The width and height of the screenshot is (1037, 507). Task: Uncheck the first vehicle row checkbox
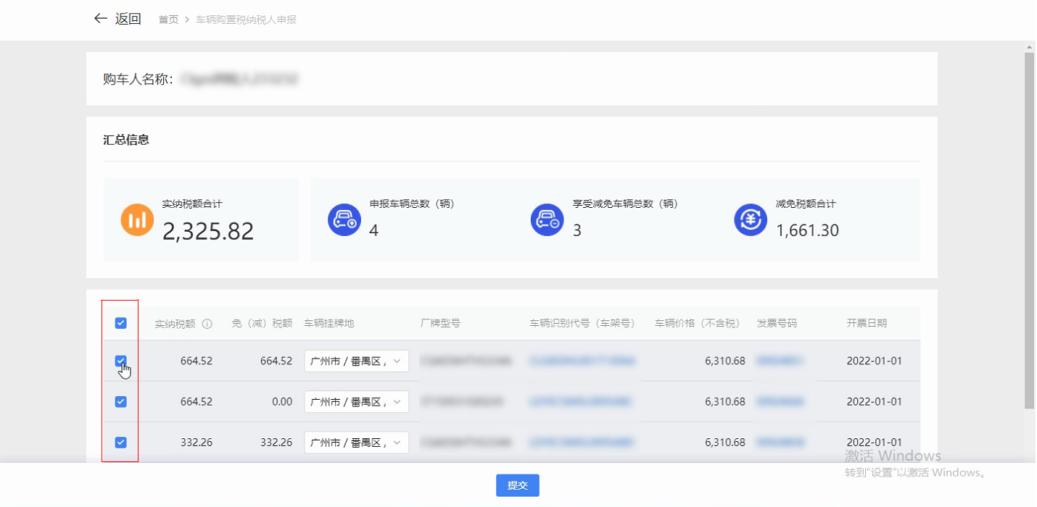[x=121, y=361]
